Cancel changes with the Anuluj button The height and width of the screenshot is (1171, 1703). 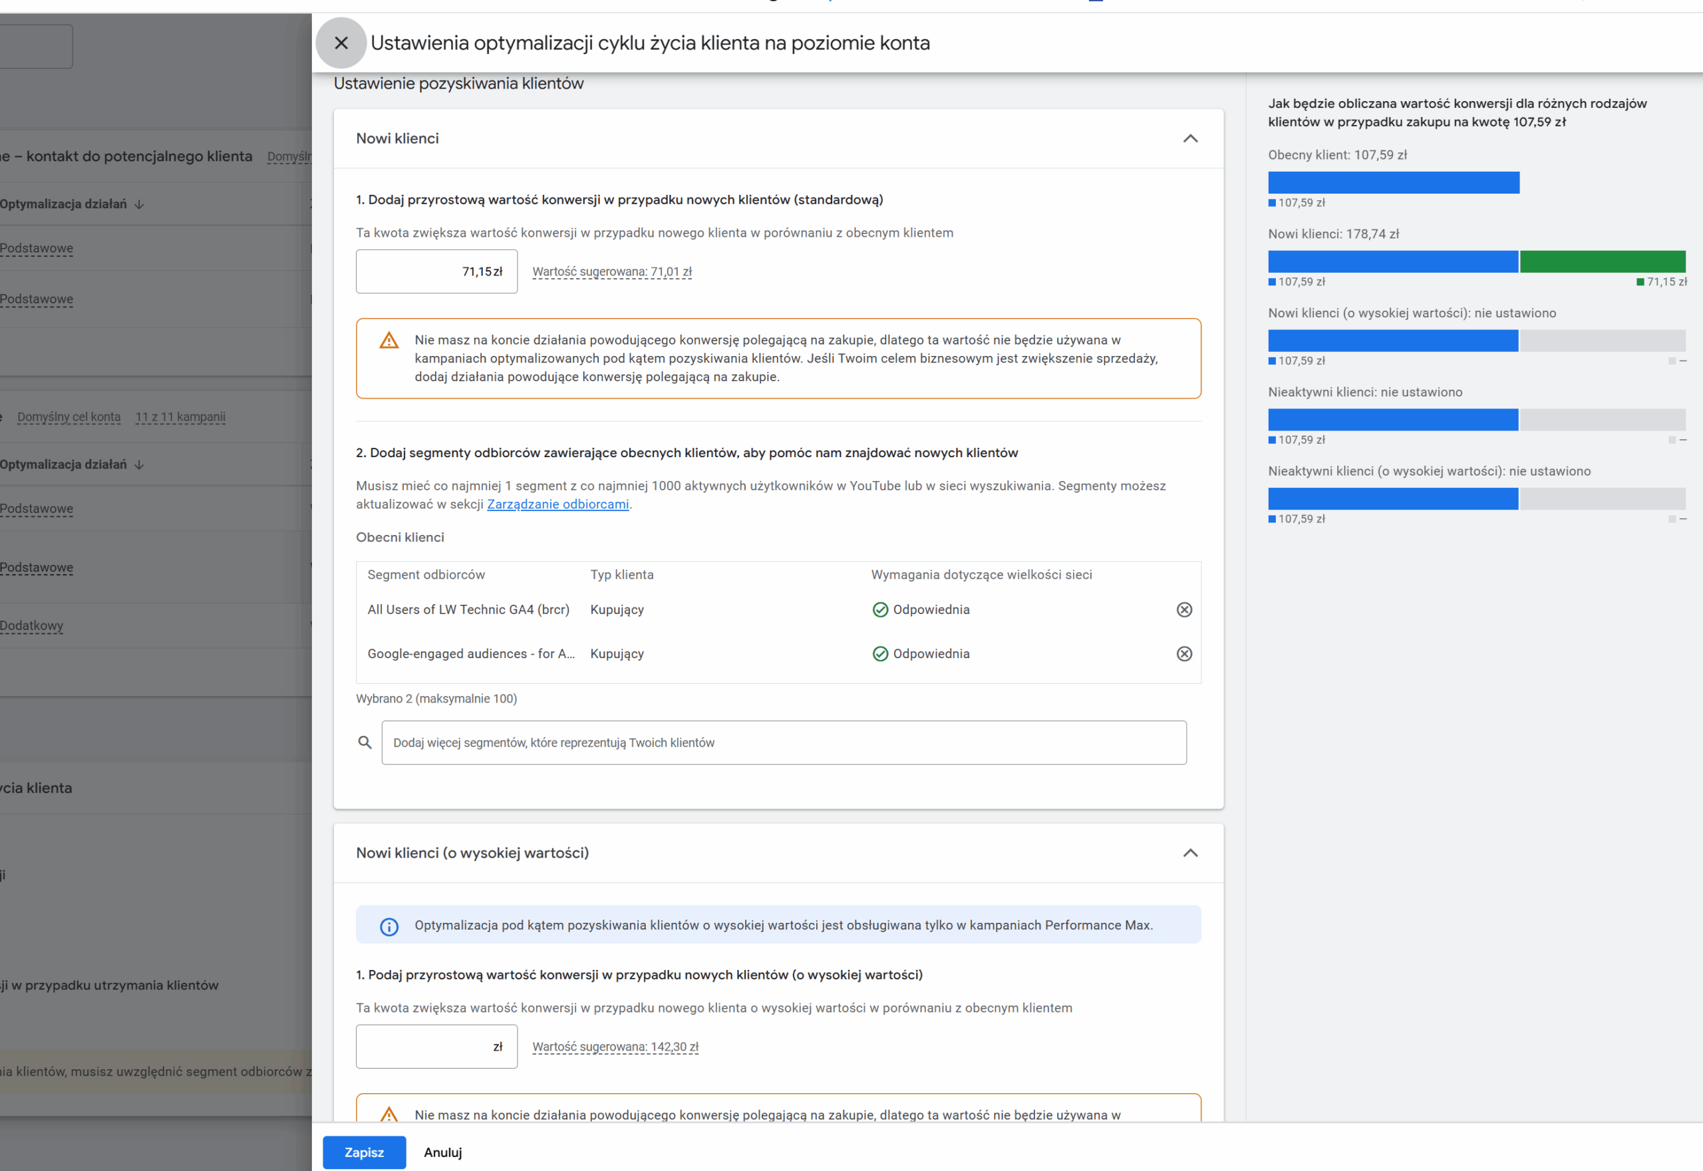click(442, 1152)
